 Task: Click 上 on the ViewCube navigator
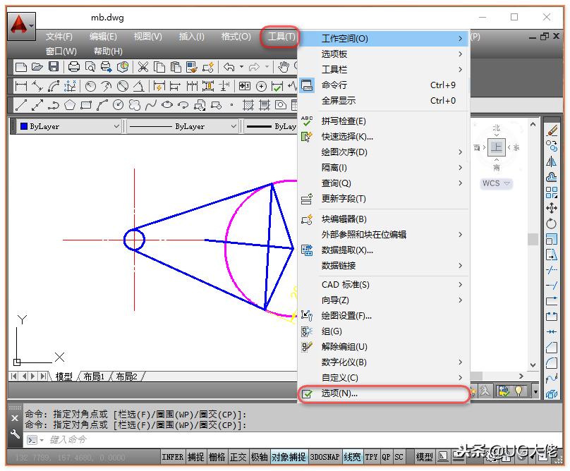point(497,147)
